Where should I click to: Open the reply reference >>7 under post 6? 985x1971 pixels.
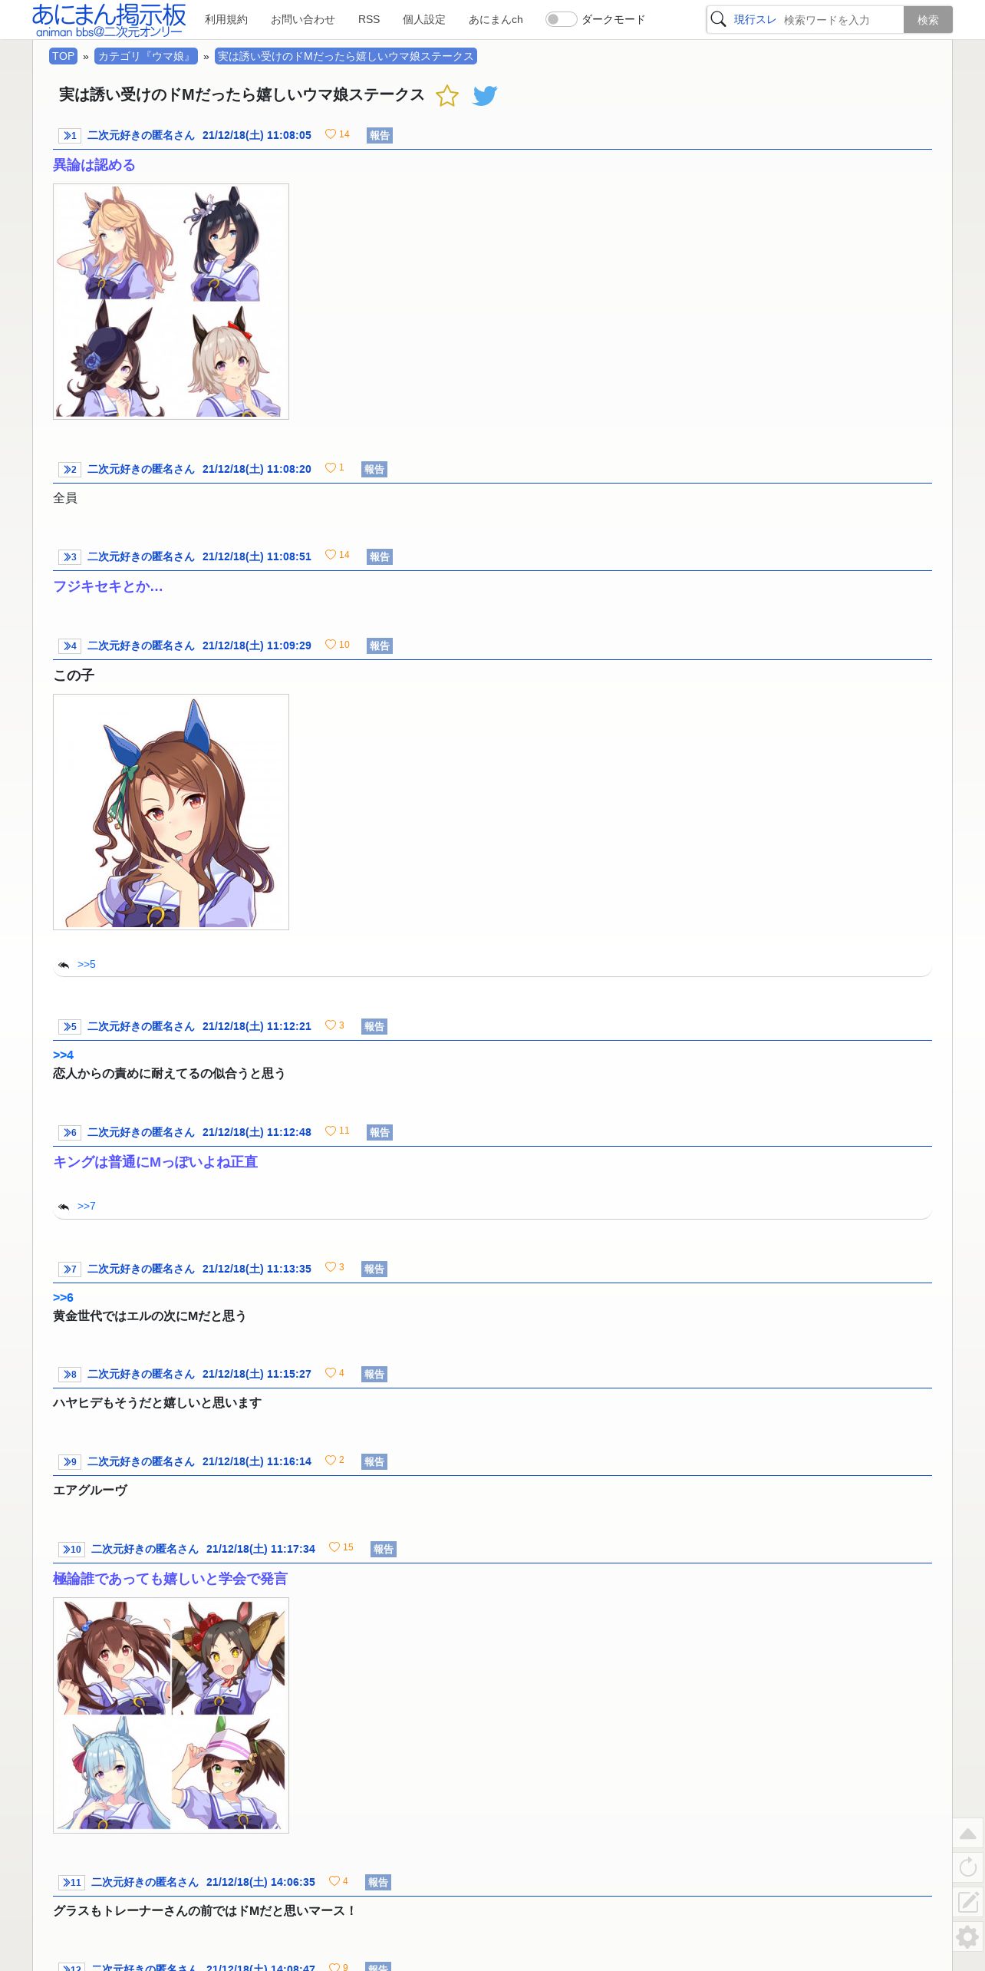(87, 1206)
